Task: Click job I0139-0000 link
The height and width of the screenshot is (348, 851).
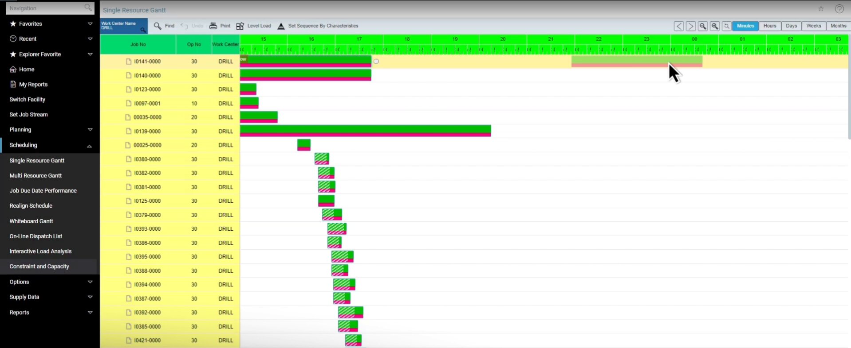Action: click(x=147, y=131)
